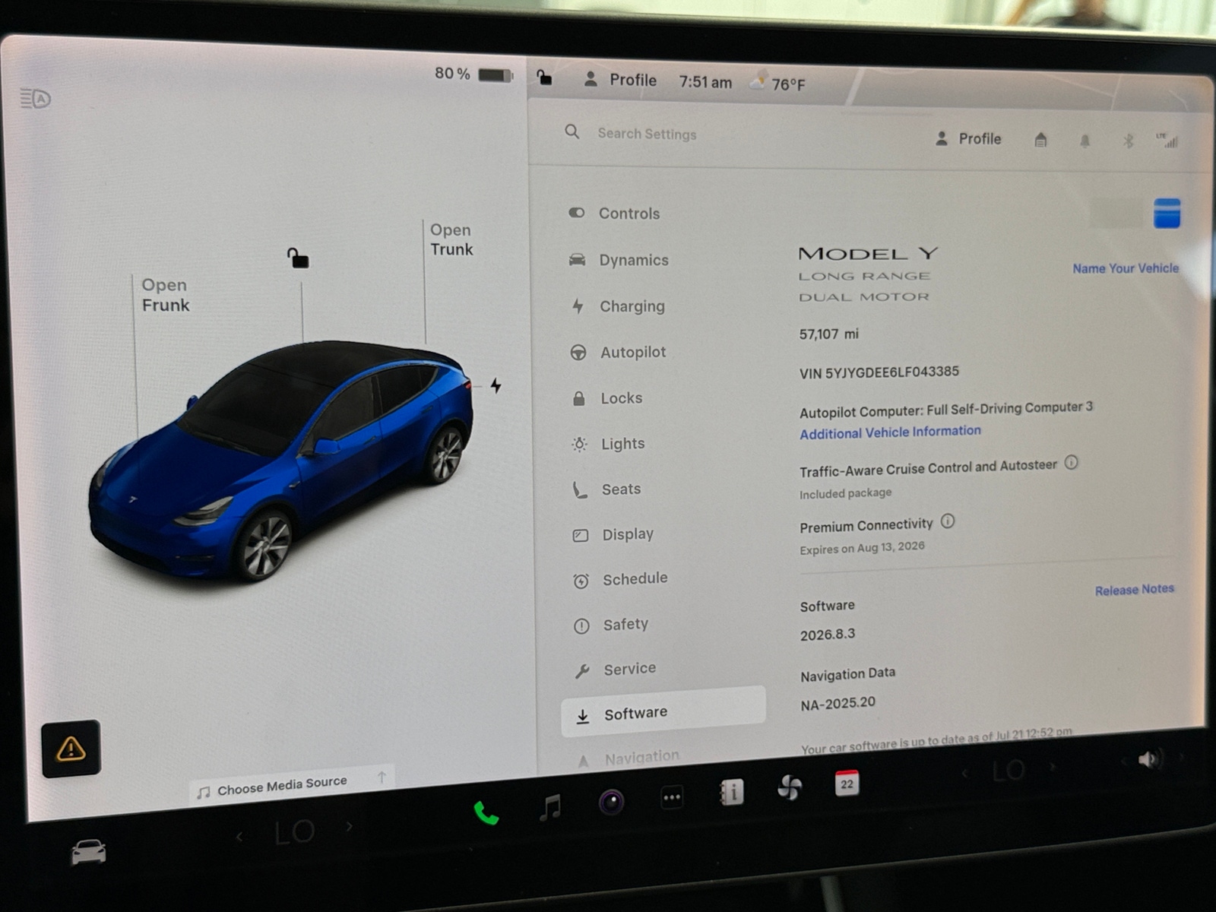Select the Software menu item
1216x912 pixels.
[x=663, y=712]
